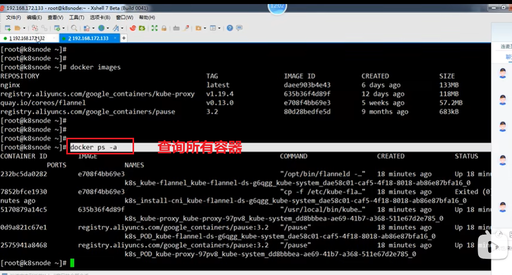Click the New Session toolbar icon
Image resolution: width=512 pixels, height=275 pixels.
pos(8,28)
